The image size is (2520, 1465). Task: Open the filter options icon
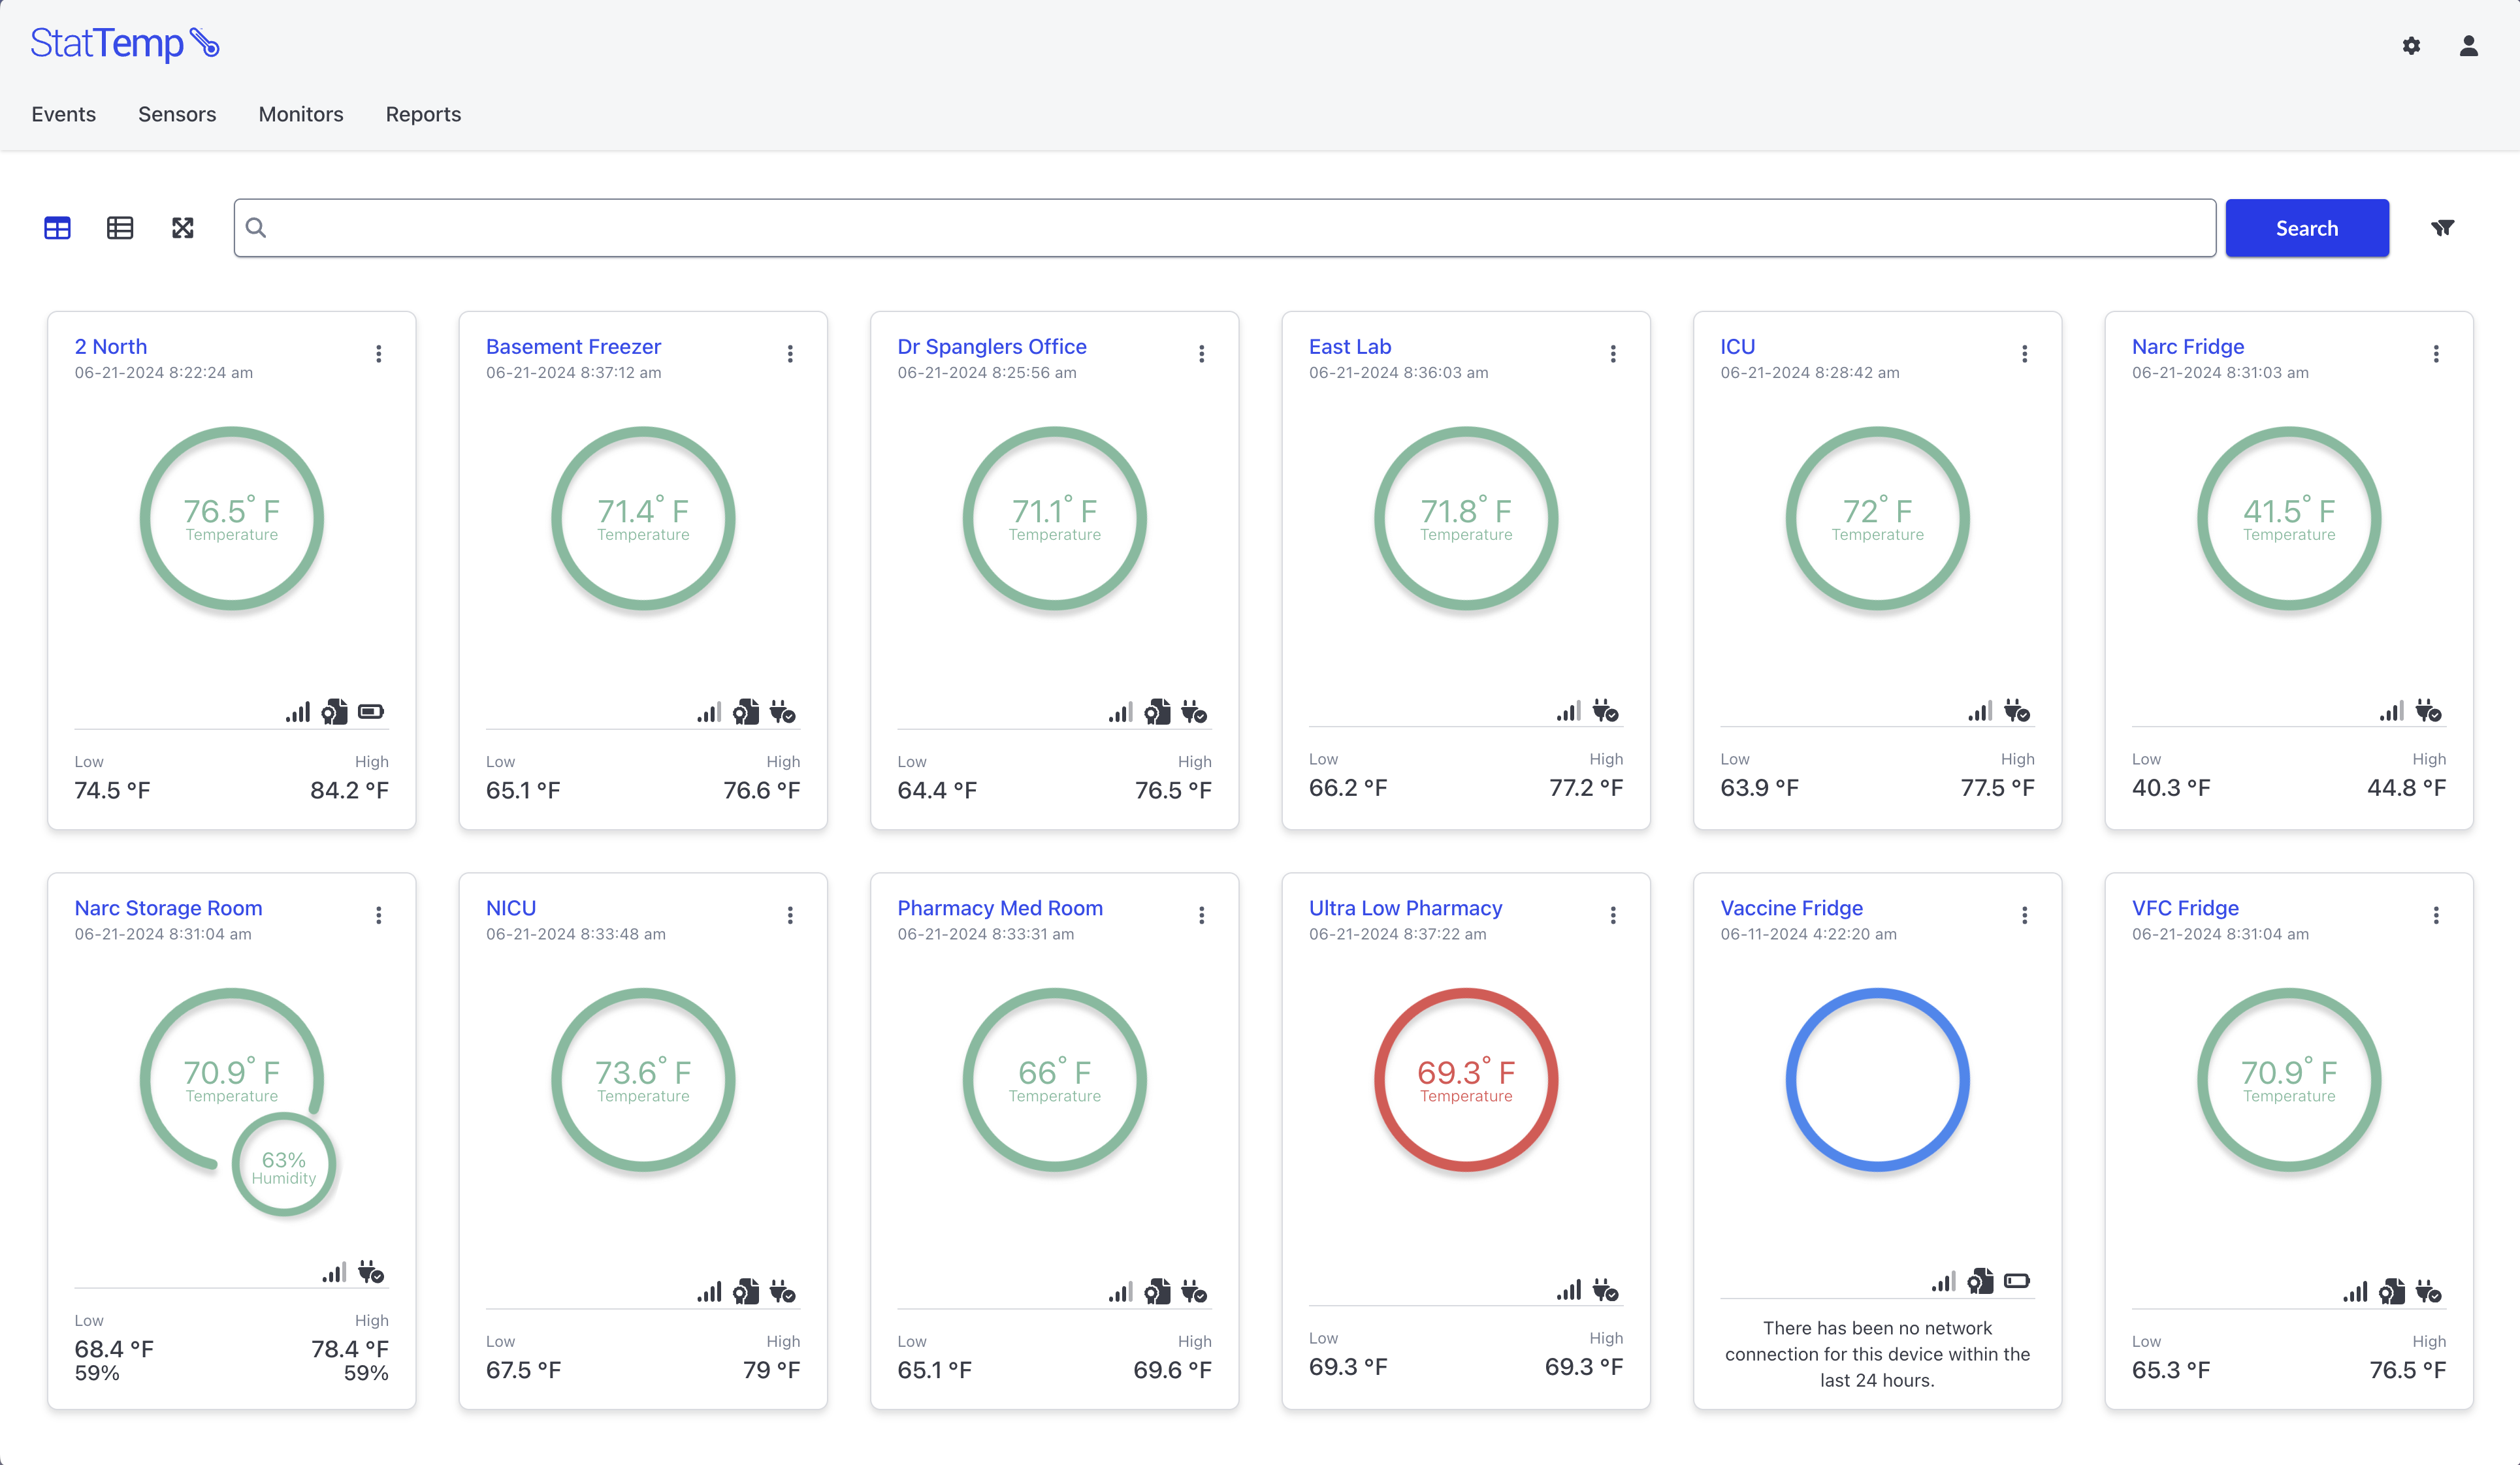(x=2442, y=228)
